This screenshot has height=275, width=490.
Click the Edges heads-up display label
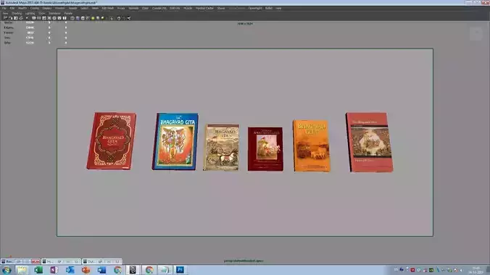pos(9,27)
